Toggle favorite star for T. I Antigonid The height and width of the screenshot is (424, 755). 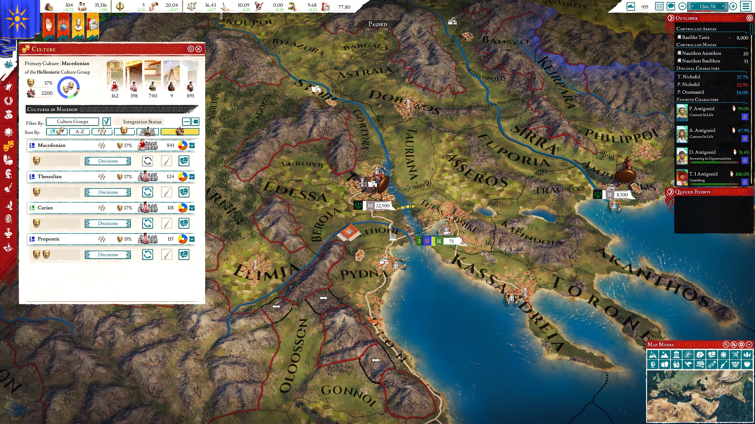coord(745,182)
